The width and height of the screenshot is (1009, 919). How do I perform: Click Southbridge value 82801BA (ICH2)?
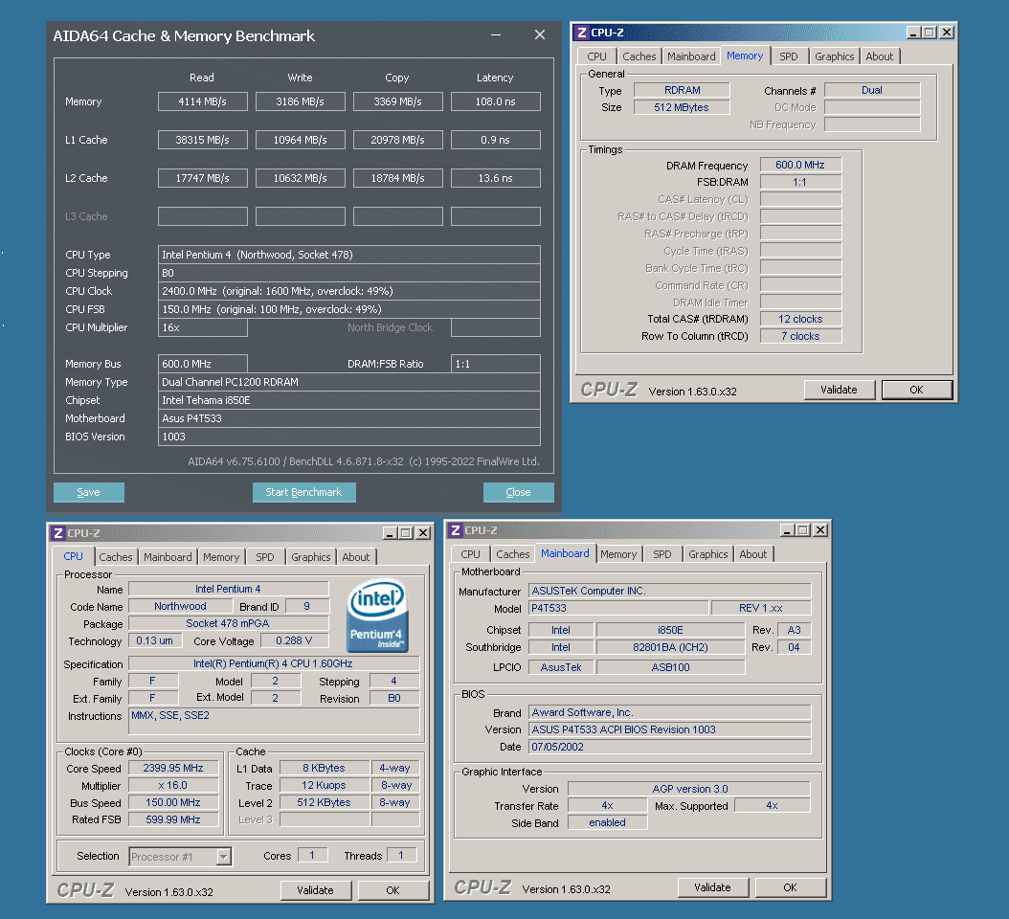click(670, 647)
